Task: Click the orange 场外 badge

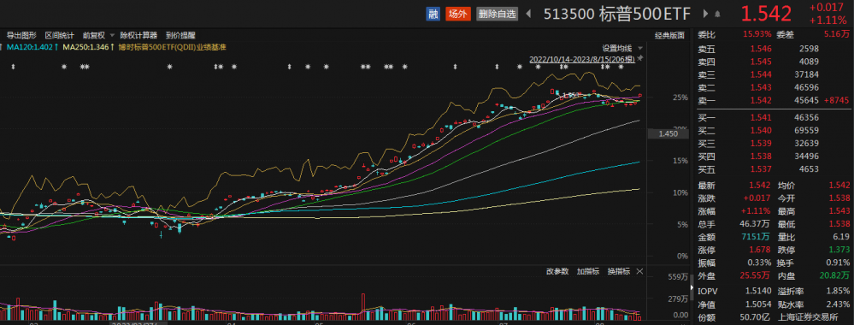Action: [x=457, y=15]
